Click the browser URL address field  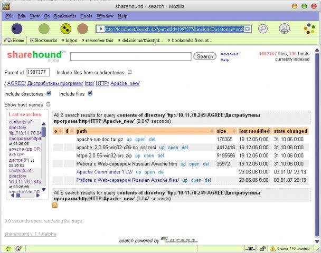174,29
